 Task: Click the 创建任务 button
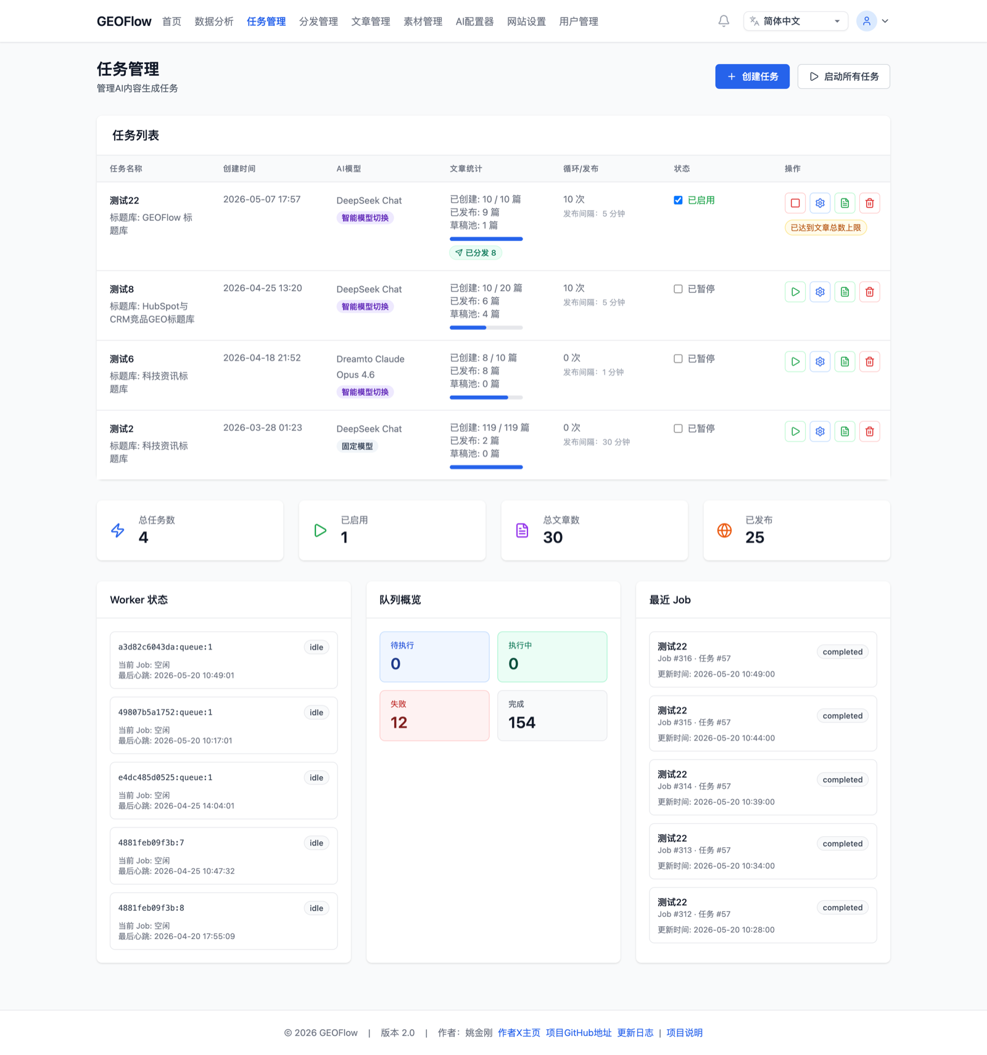(x=752, y=76)
